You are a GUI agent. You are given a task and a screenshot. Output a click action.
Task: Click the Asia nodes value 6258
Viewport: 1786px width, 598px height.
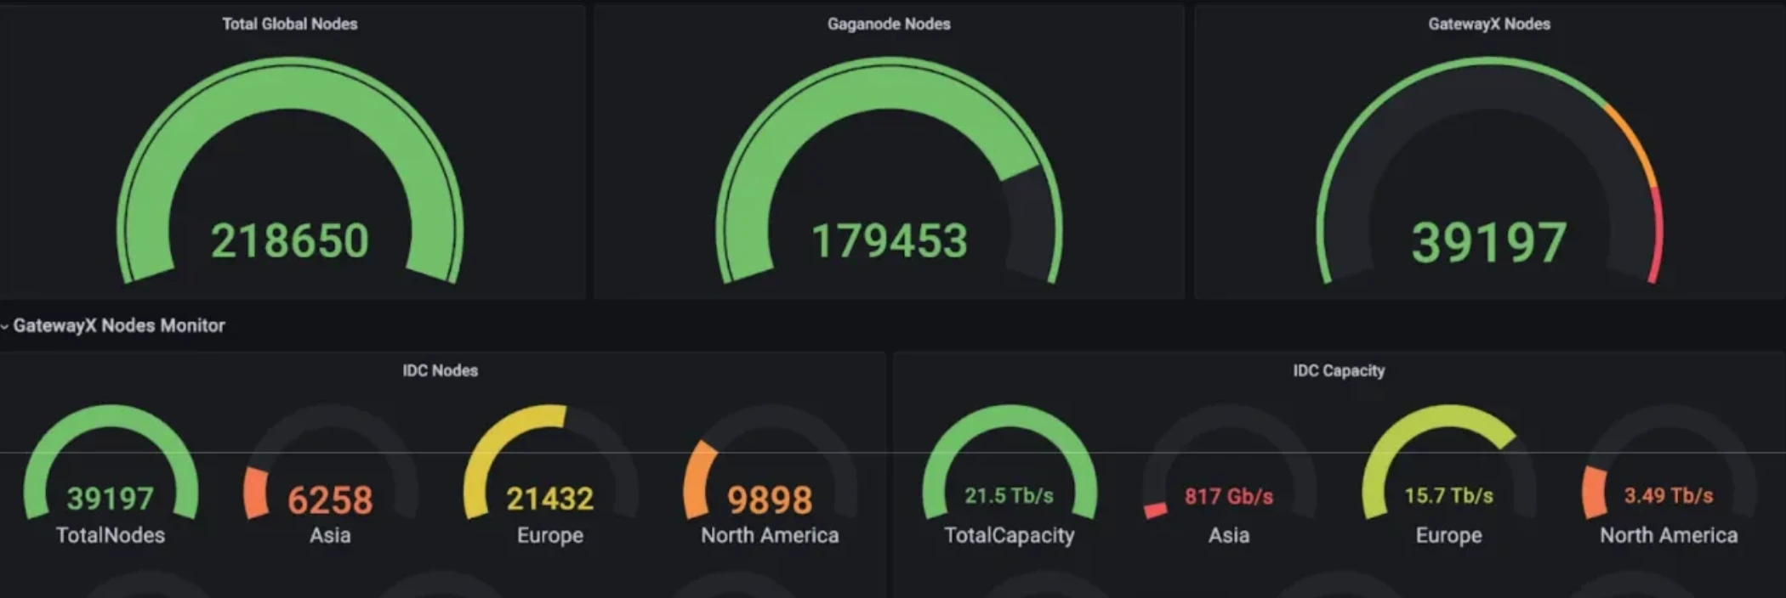[330, 499]
